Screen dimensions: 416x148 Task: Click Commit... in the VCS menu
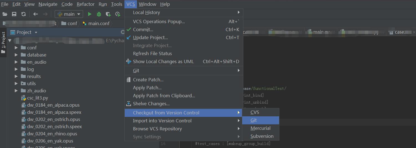pyautogui.click(x=143, y=29)
